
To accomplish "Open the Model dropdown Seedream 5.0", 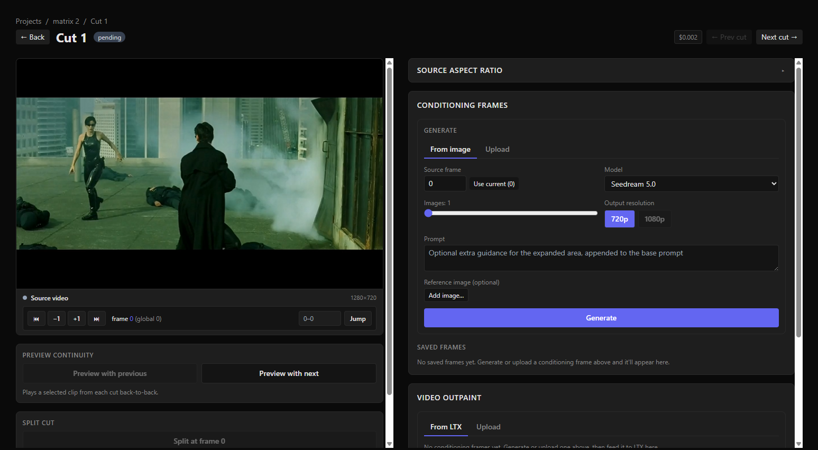I will (691, 183).
